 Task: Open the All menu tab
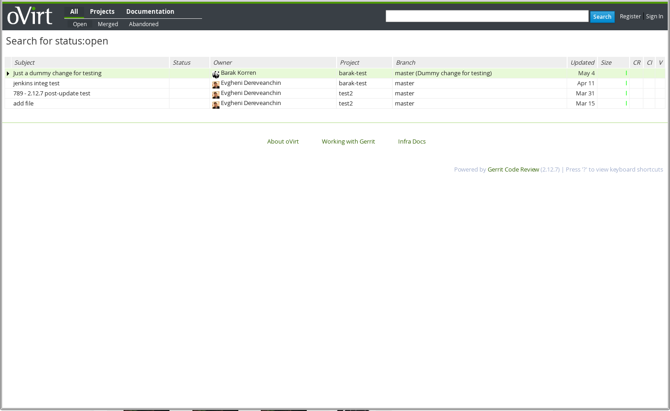click(74, 11)
